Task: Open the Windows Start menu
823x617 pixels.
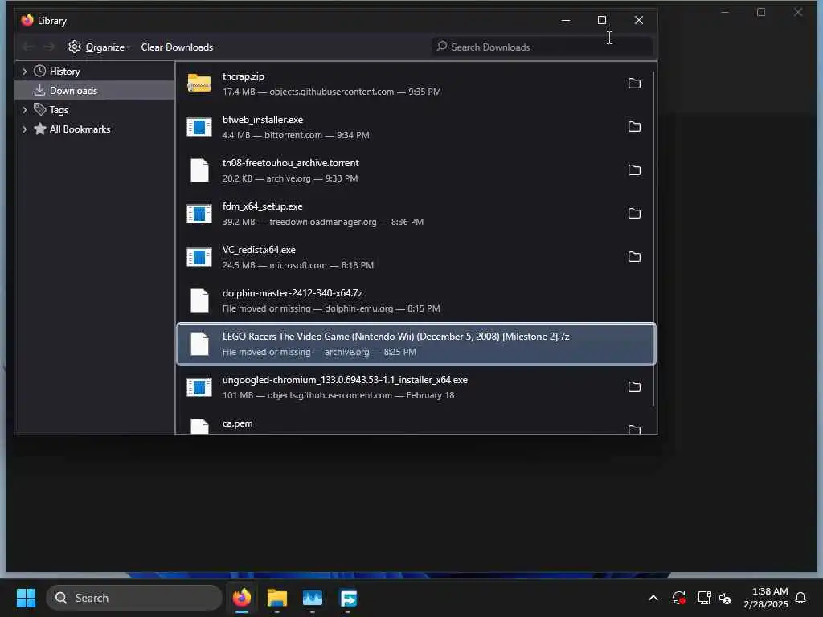Action: tap(27, 598)
